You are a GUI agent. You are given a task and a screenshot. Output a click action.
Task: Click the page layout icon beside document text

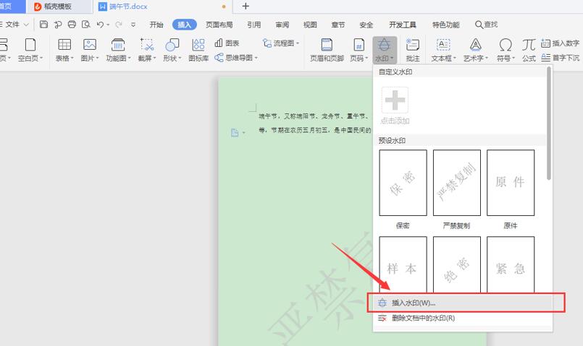(x=235, y=132)
